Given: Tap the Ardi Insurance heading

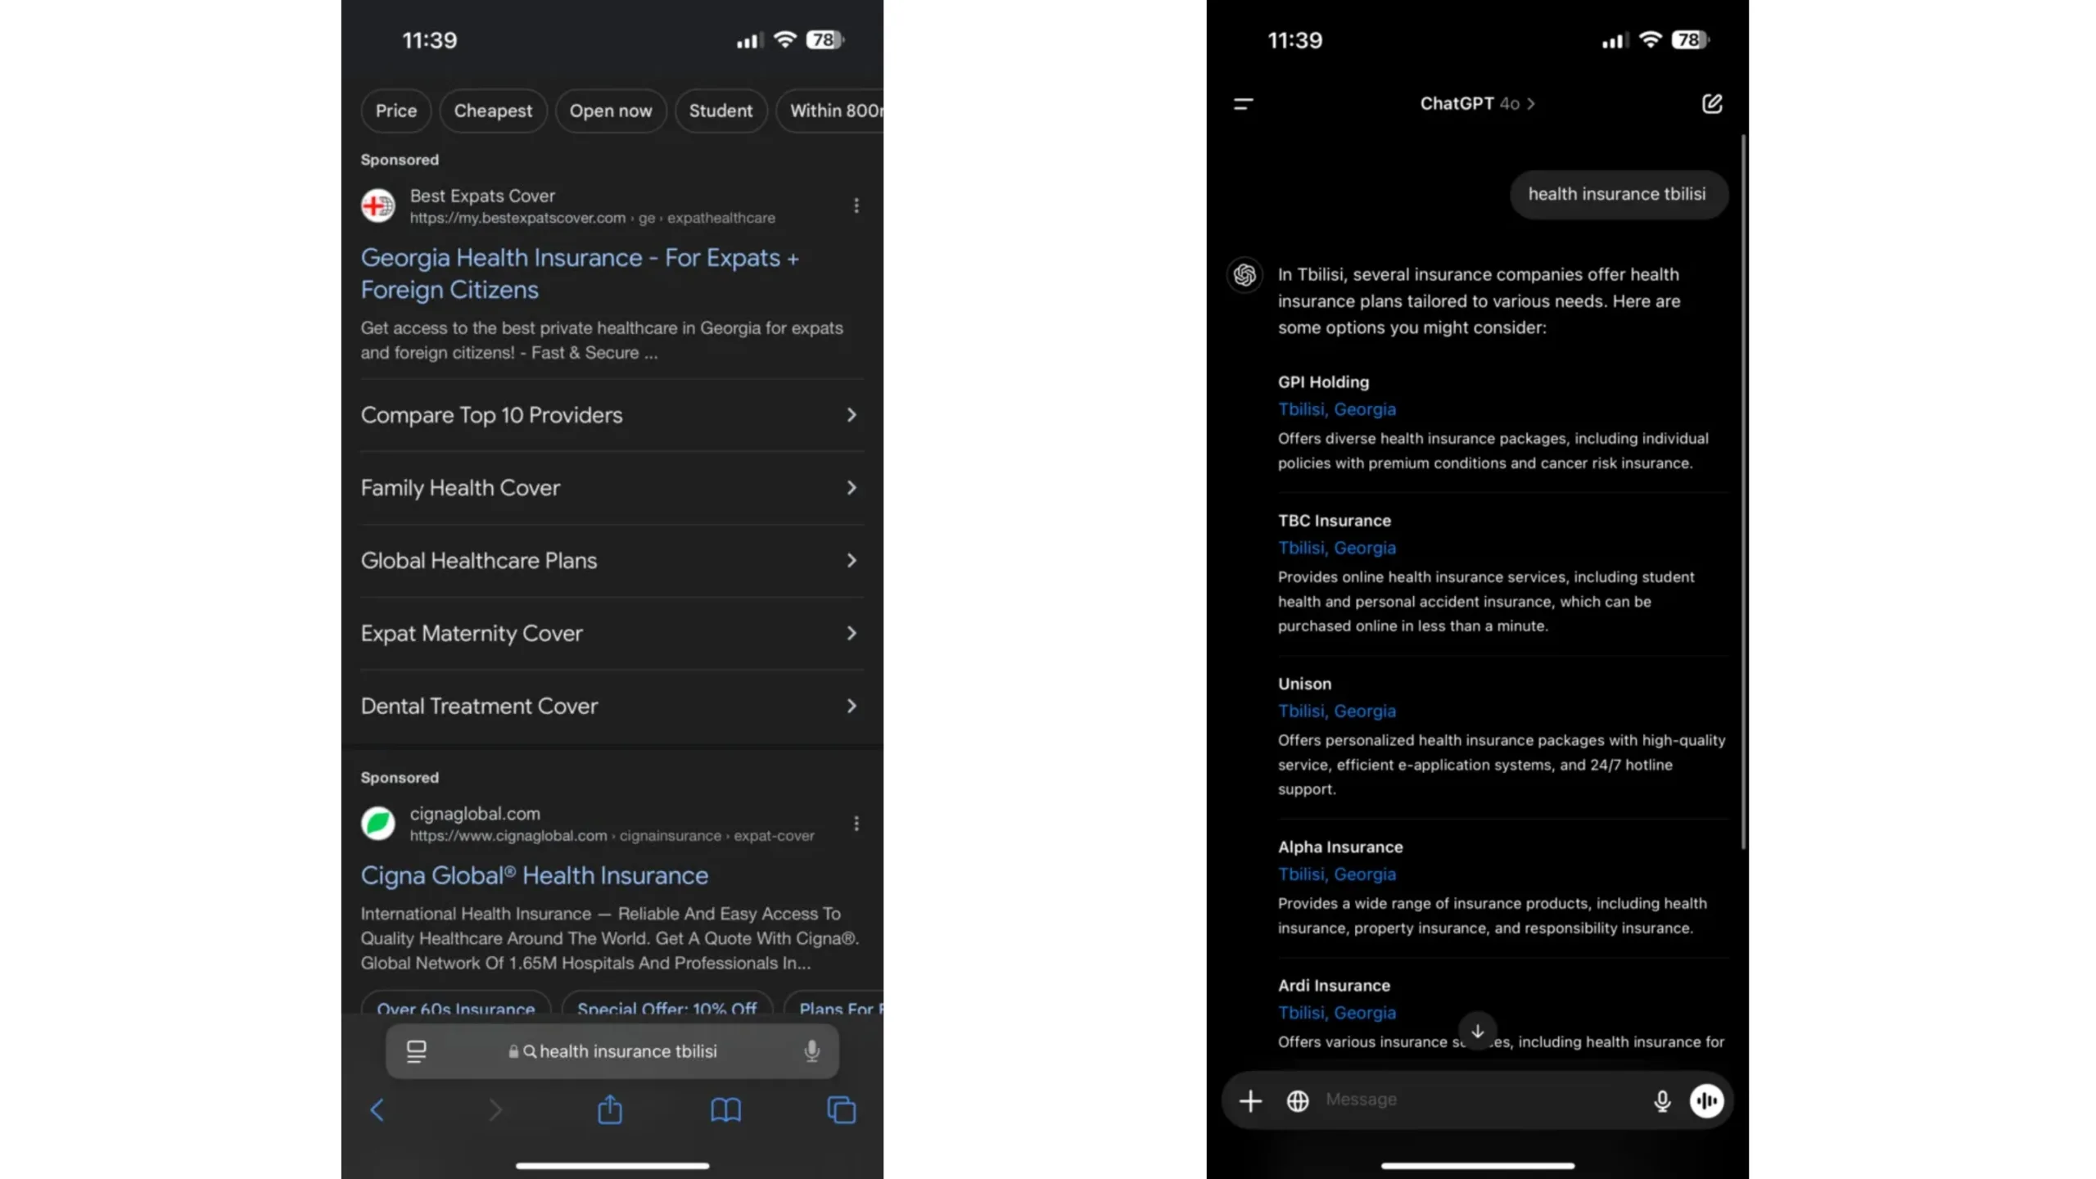Looking at the screenshot, I should tap(1334, 986).
